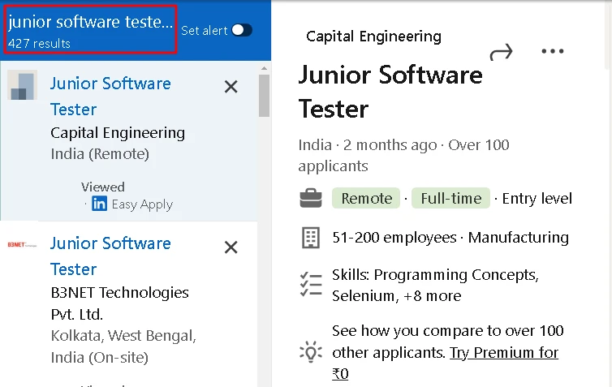The image size is (612, 387).
Task: Click the Capital Engineering company logo thumbnail
Action: pyautogui.click(x=22, y=85)
